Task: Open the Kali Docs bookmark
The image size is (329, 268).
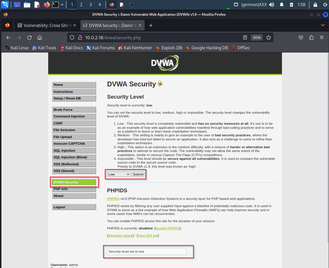Action: click(x=71, y=48)
